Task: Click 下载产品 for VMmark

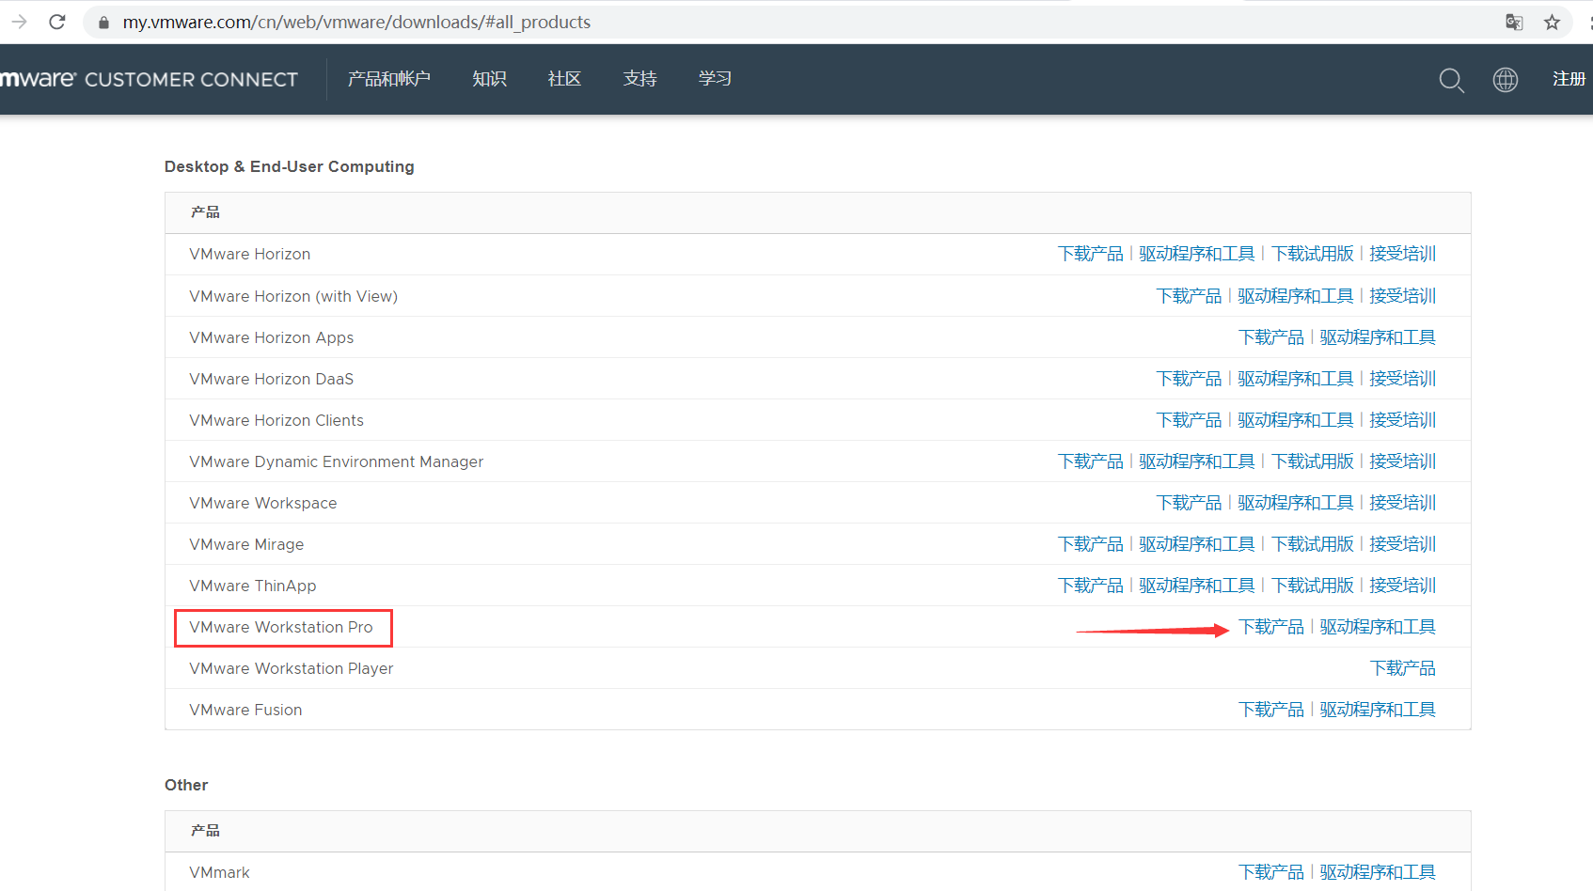Action: (1271, 872)
